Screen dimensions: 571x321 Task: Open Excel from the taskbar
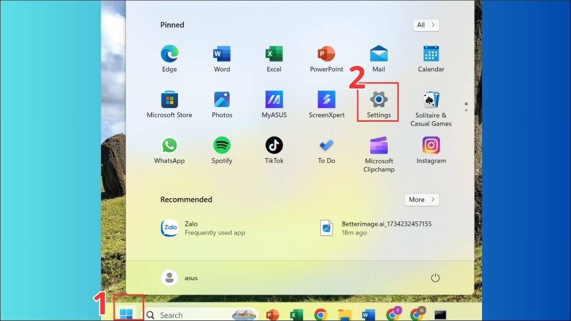296,314
